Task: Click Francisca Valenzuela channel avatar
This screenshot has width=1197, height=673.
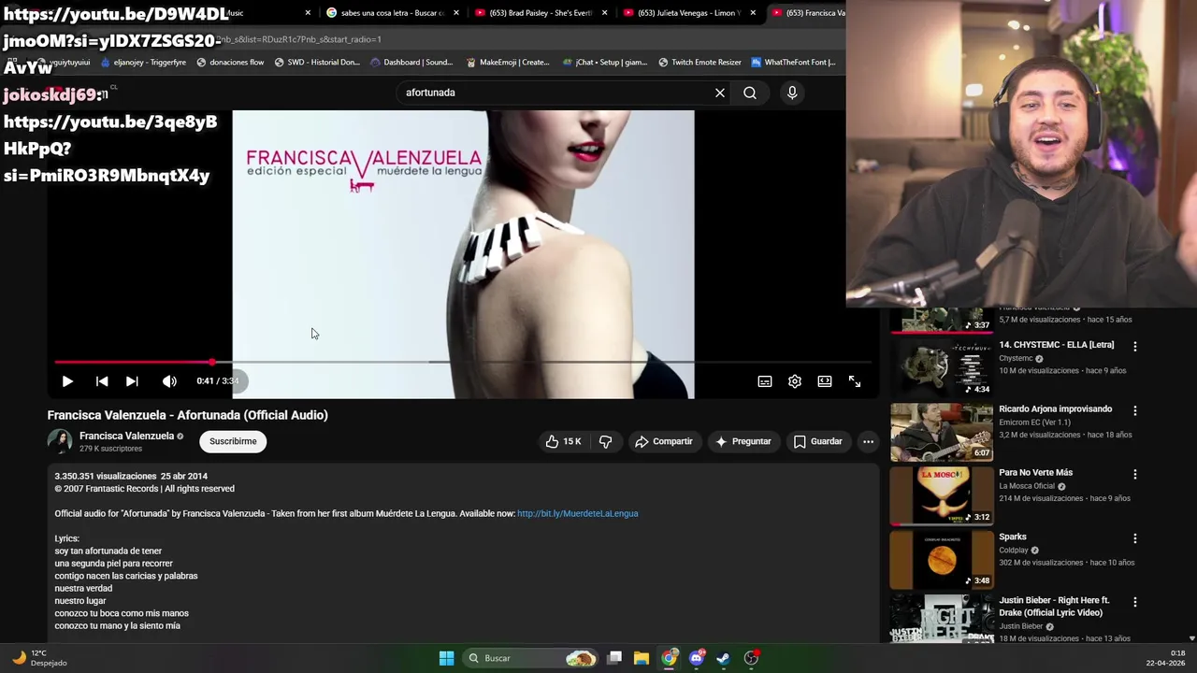Action: pyautogui.click(x=60, y=441)
